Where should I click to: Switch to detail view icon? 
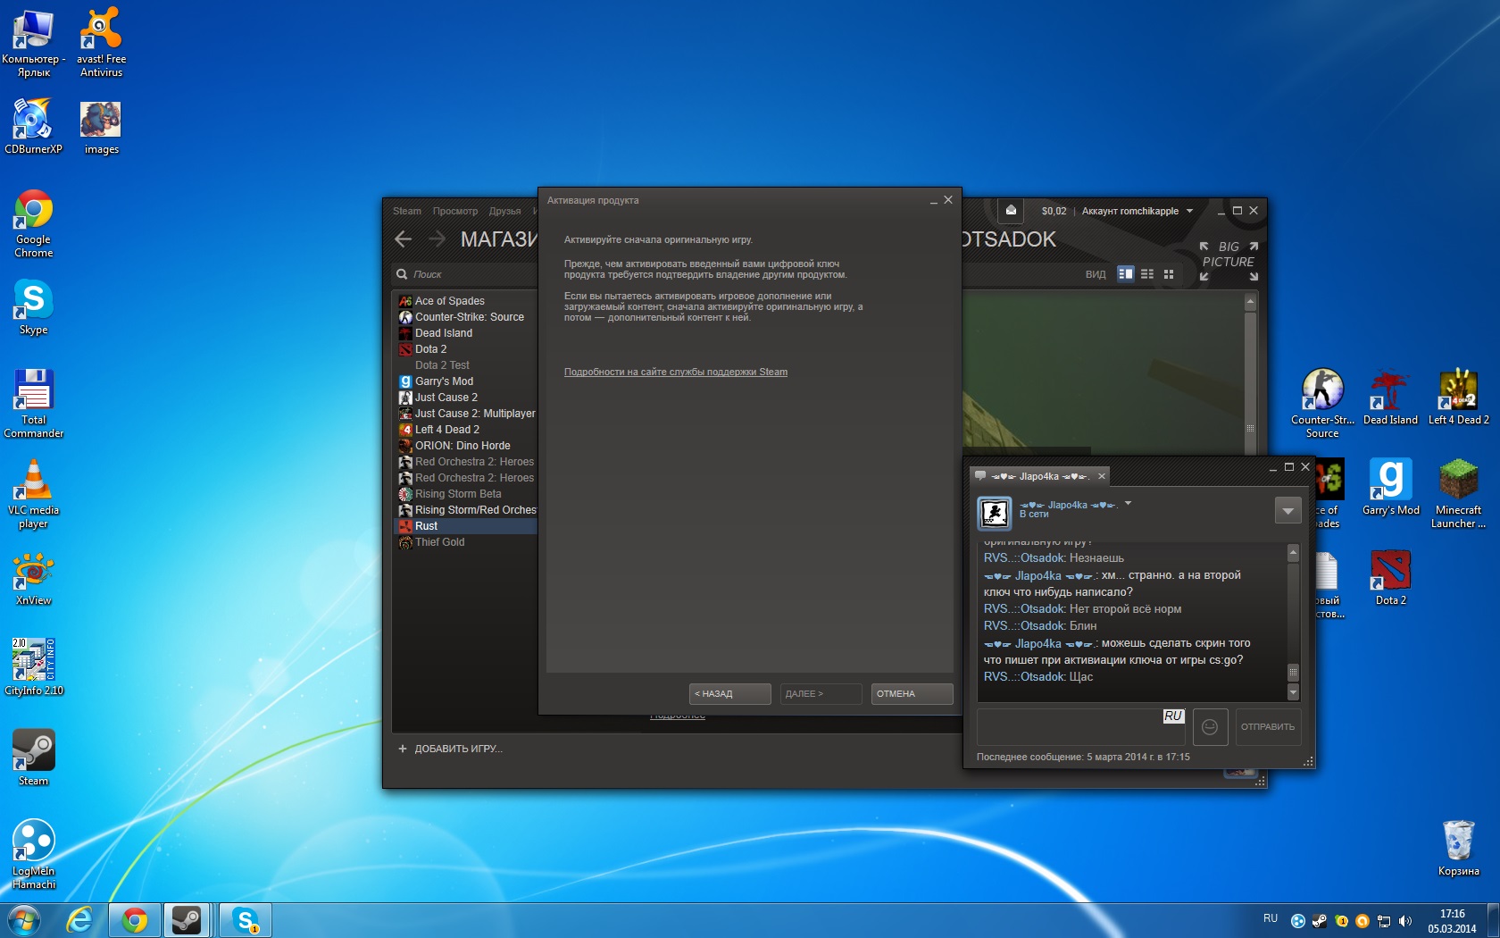coord(1125,274)
